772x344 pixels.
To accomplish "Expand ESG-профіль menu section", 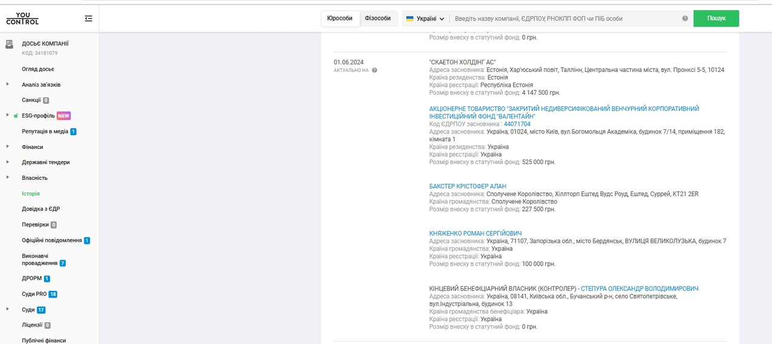I will click(8, 115).
